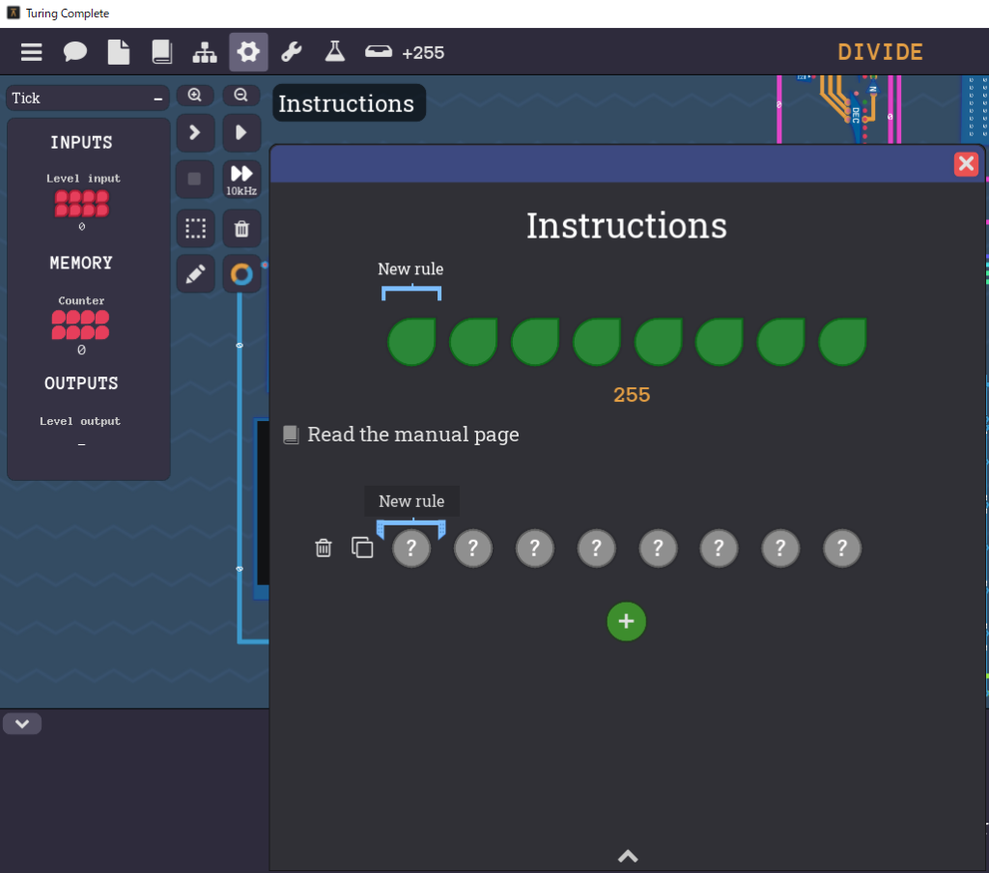989x873 pixels.
Task: Open the chat speech bubble icon
Action: click(x=75, y=52)
